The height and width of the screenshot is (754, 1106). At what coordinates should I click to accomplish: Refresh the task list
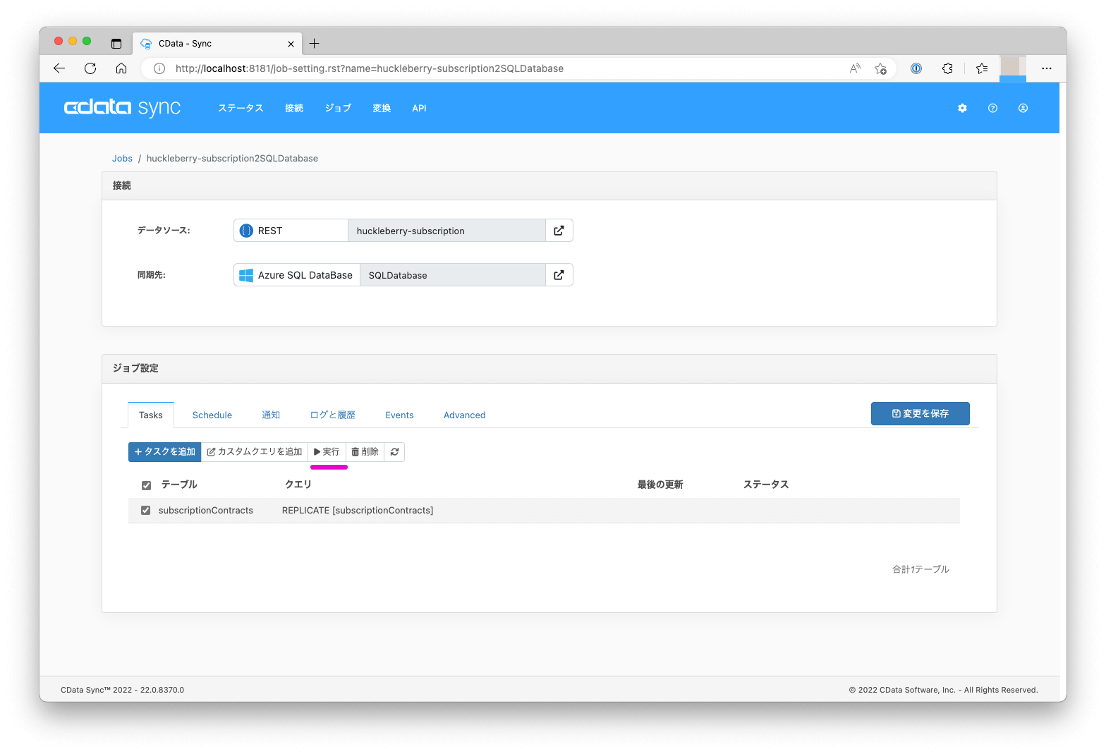tap(394, 452)
